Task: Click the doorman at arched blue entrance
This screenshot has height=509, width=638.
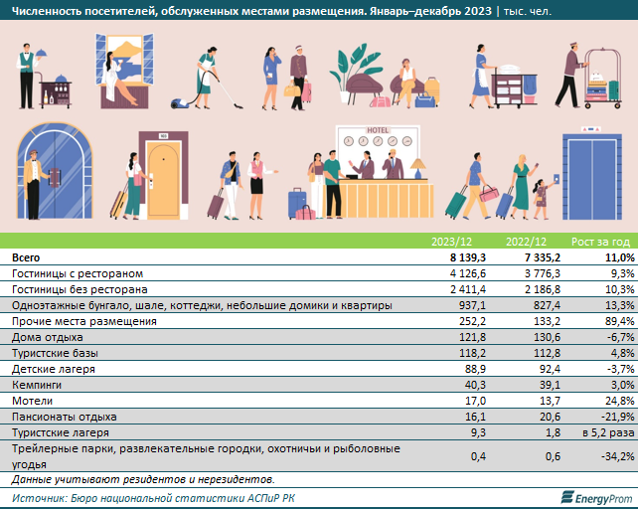Action: [x=55, y=171]
